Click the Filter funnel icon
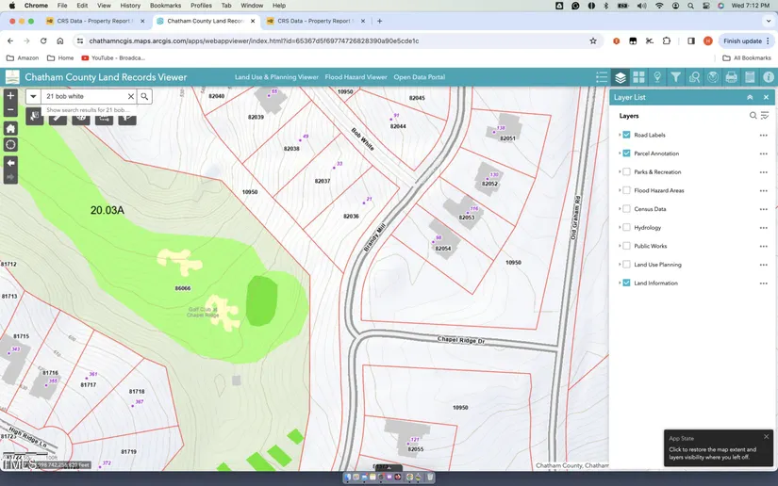 pyautogui.click(x=675, y=77)
